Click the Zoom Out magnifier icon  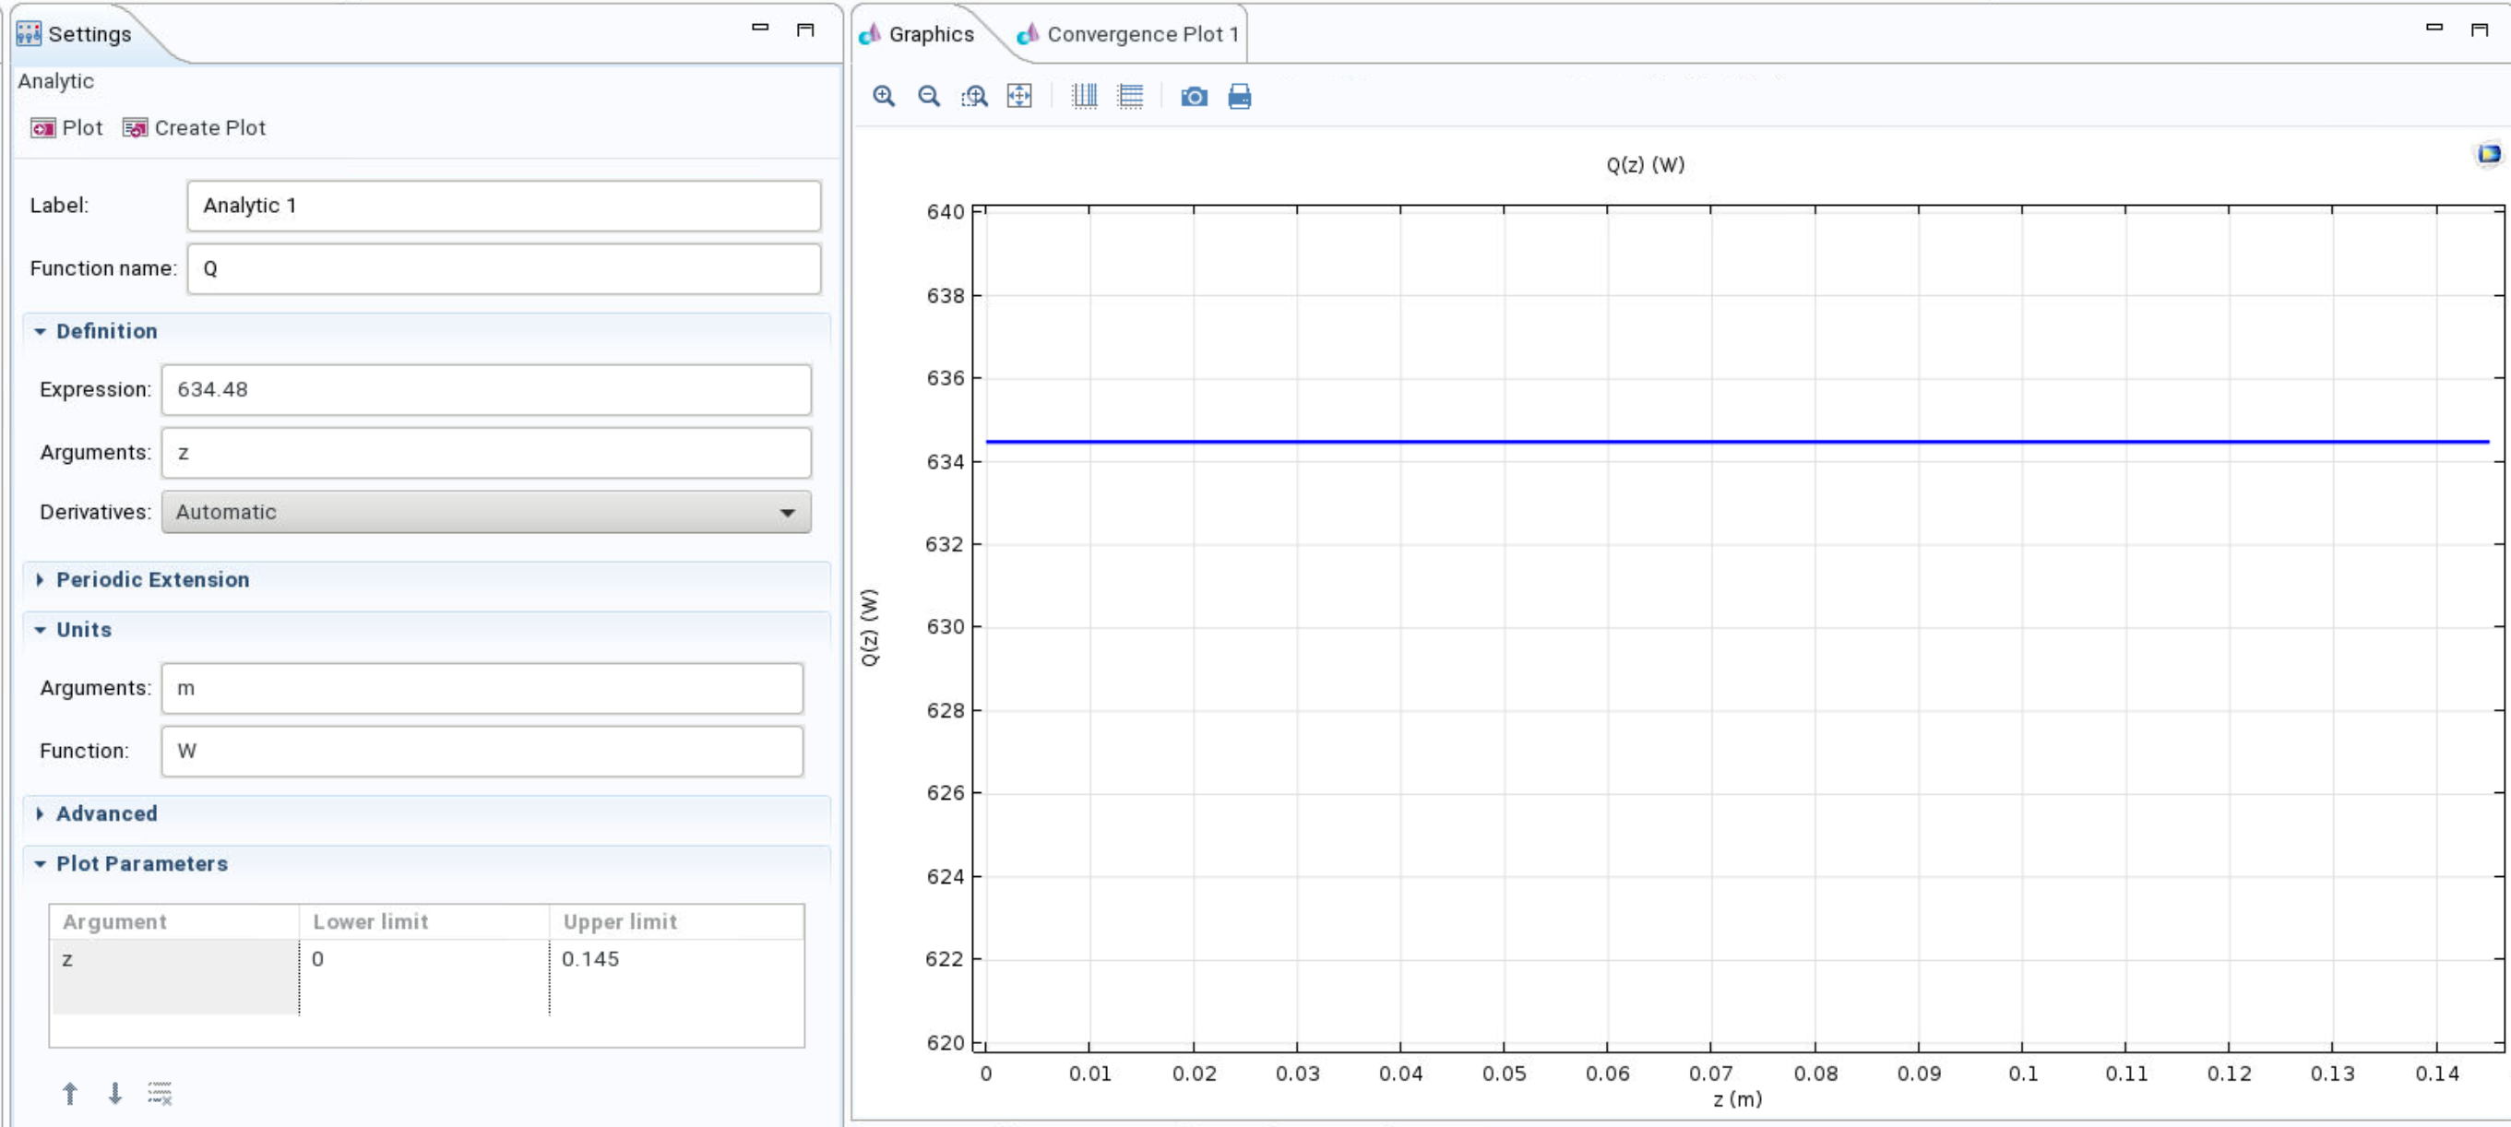pyautogui.click(x=928, y=97)
